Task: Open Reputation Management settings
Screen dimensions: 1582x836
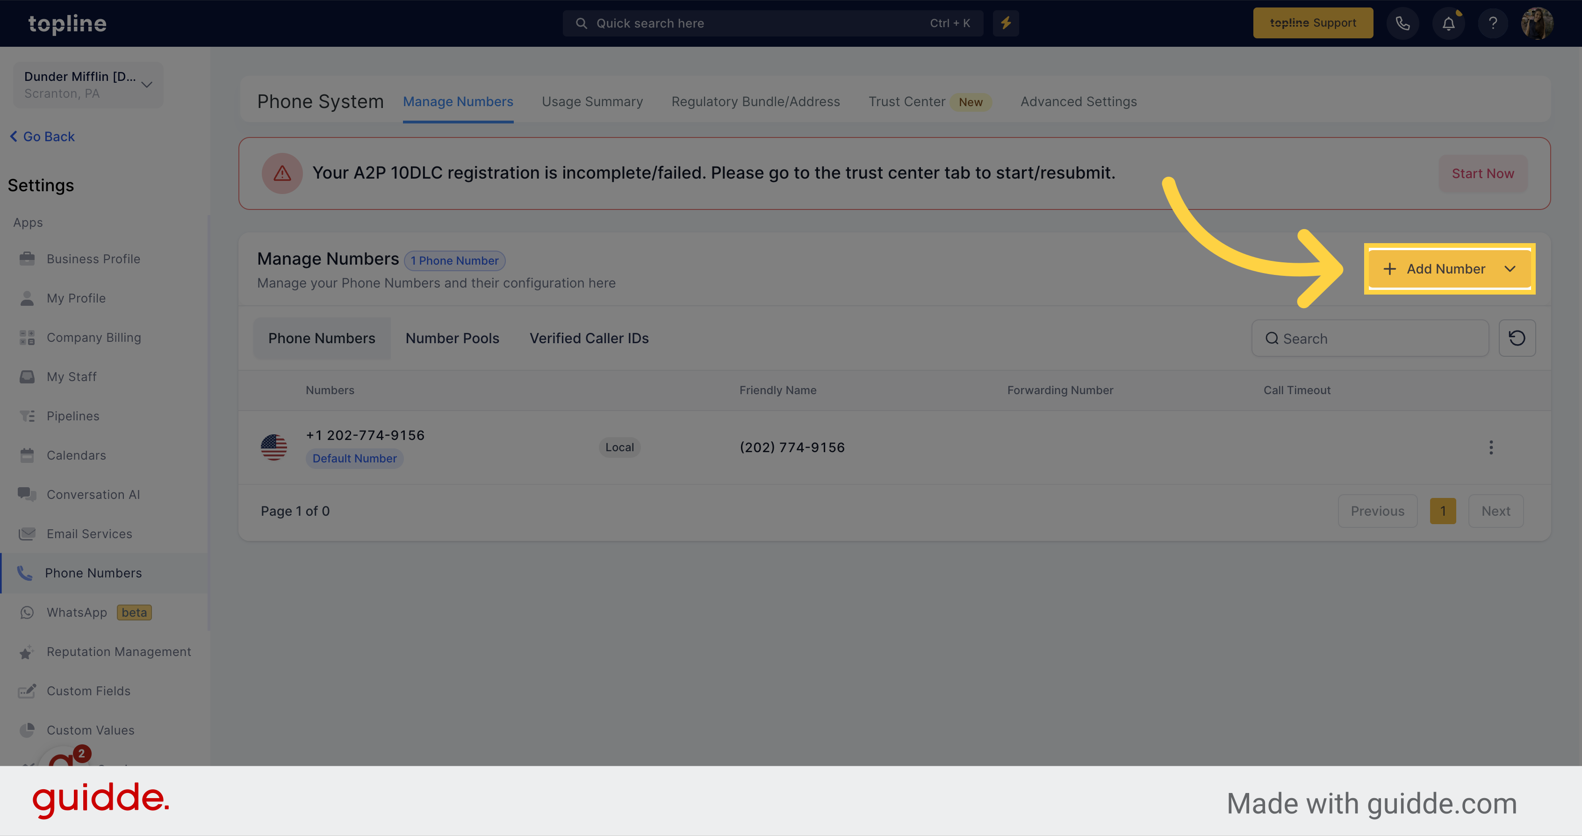Action: [119, 652]
